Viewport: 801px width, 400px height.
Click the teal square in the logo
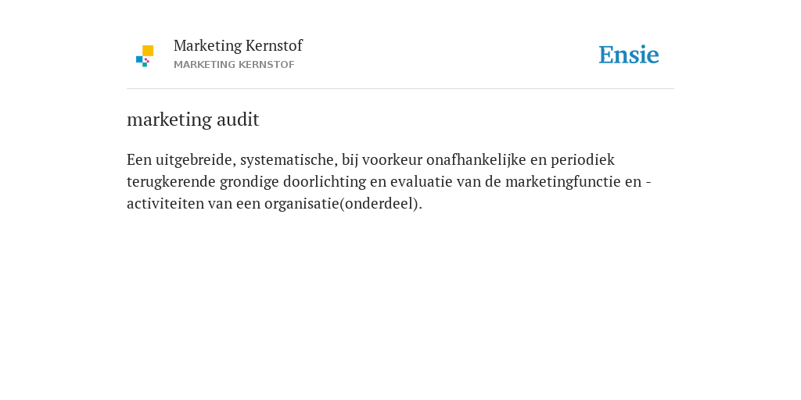[145, 65]
